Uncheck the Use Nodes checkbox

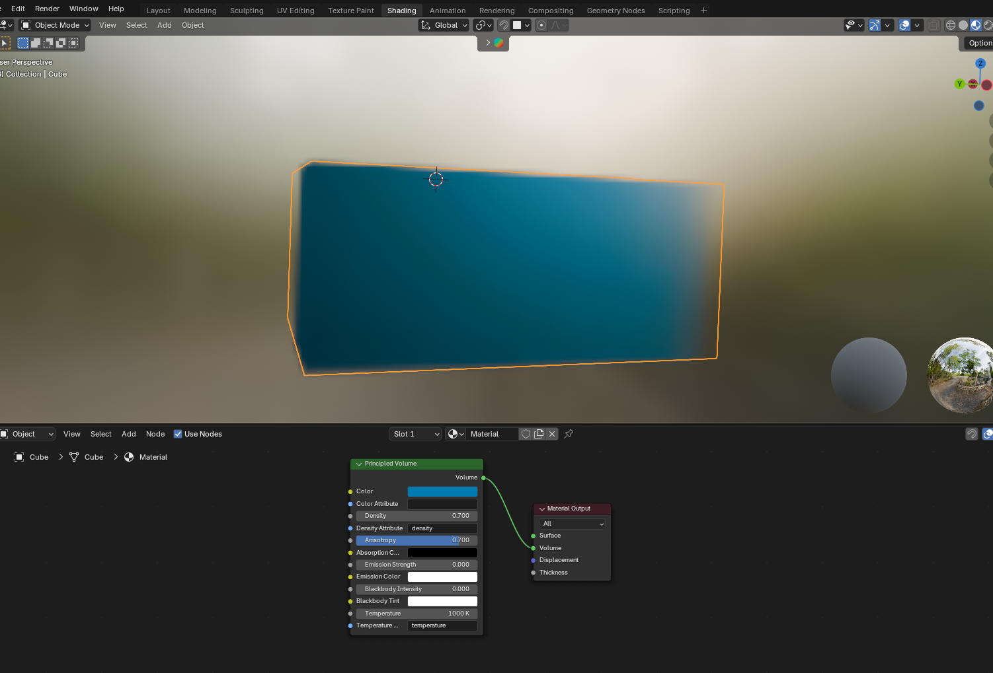coord(178,434)
